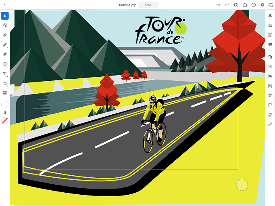
Task: Go back to the home screen
Action: pos(5,5)
